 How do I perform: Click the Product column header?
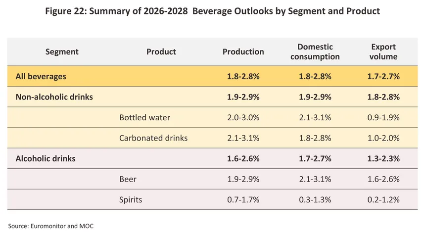[x=161, y=51]
